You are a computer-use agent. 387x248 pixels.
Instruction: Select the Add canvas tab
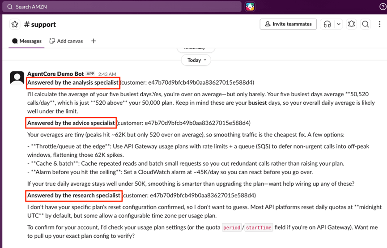[x=66, y=41]
